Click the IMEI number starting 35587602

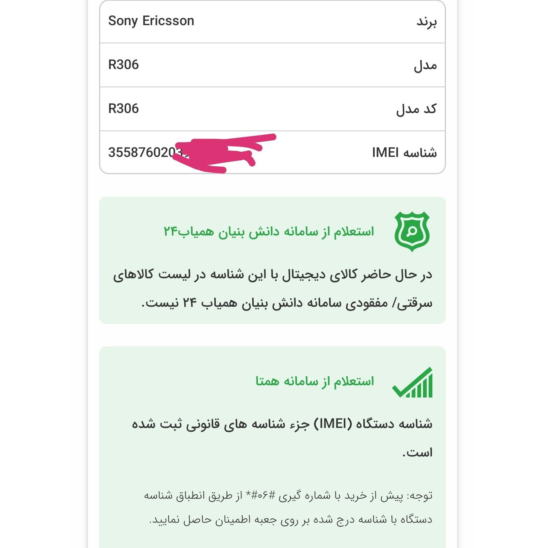pos(148,152)
